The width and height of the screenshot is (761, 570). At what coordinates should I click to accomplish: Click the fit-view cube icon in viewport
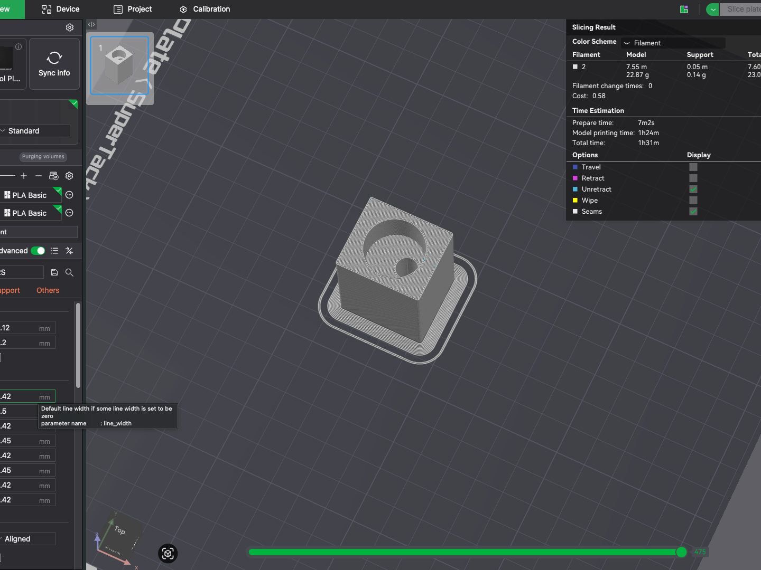(168, 553)
